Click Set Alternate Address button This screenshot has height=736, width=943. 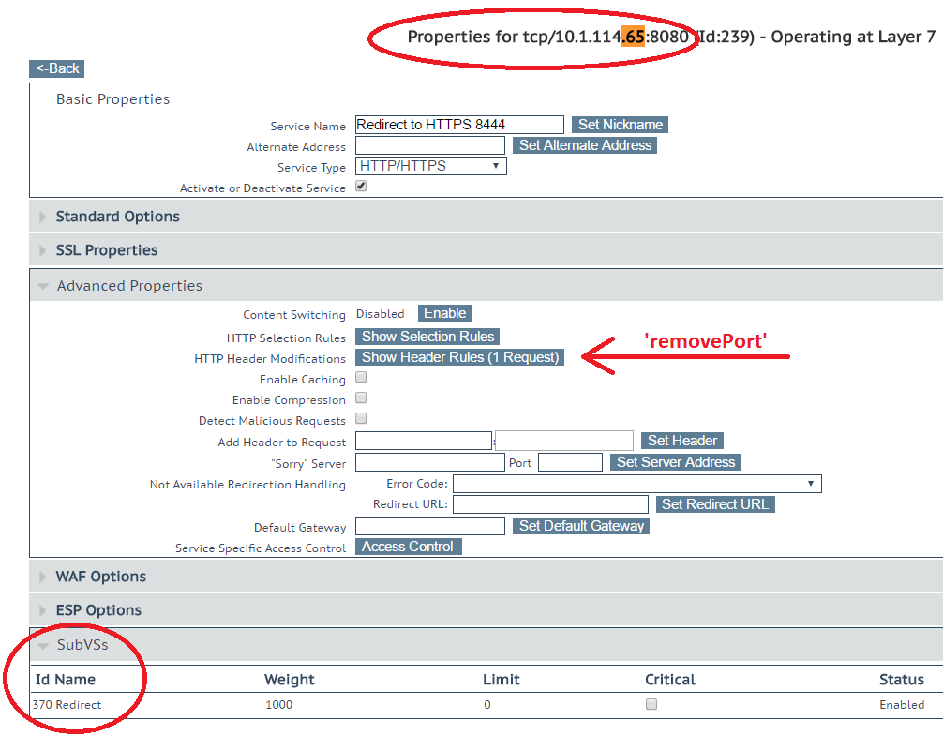pos(585,145)
